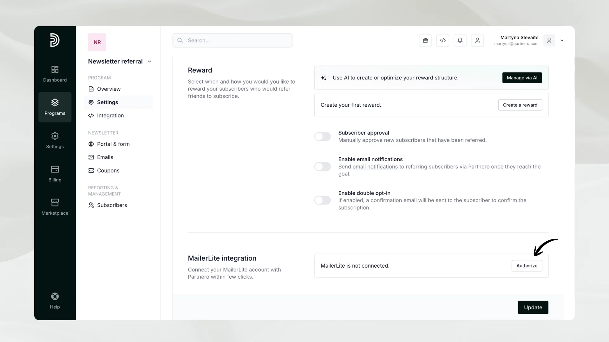
Task: Select Programs in the left sidebar
Action: pyautogui.click(x=55, y=107)
